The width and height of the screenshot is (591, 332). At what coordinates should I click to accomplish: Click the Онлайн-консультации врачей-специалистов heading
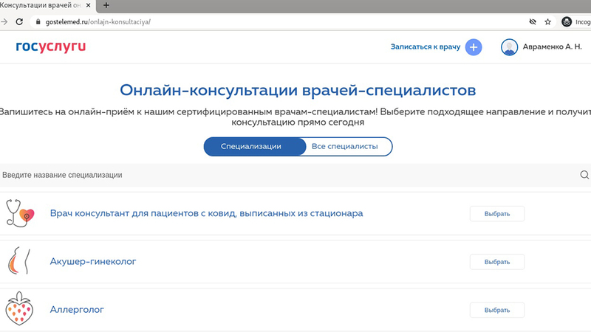tap(298, 90)
